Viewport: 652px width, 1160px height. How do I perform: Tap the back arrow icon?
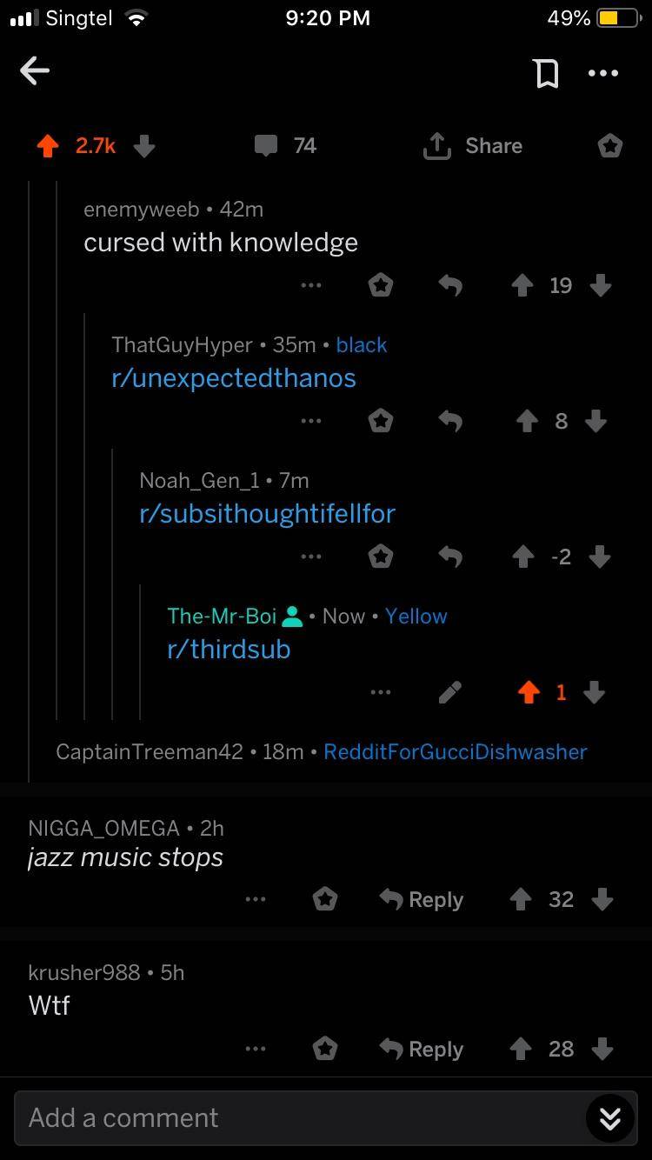pos(35,71)
